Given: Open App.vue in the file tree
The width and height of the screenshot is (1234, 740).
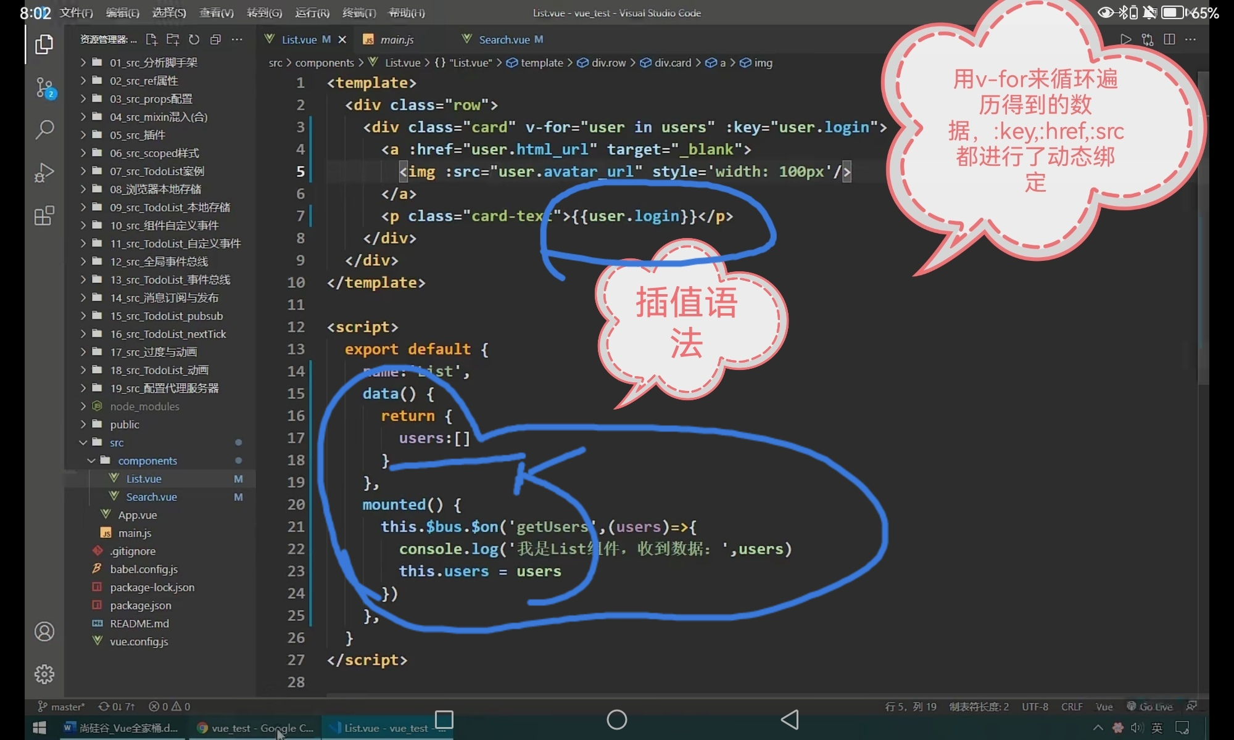Looking at the screenshot, I should point(137,515).
